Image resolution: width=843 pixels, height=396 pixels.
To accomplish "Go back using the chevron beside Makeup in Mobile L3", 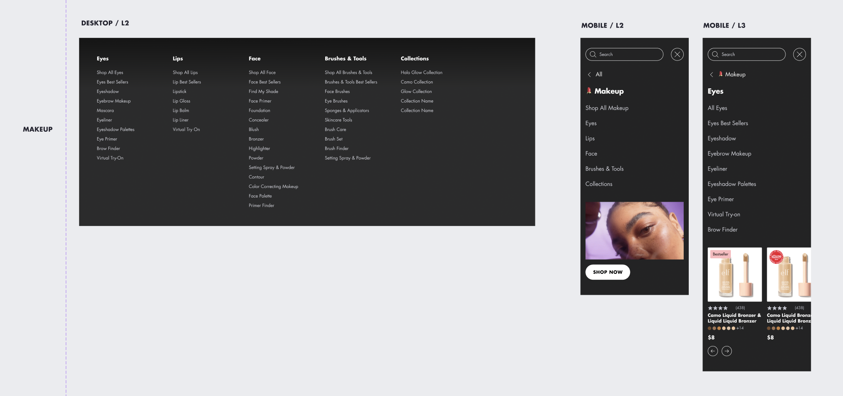I will pyautogui.click(x=711, y=75).
